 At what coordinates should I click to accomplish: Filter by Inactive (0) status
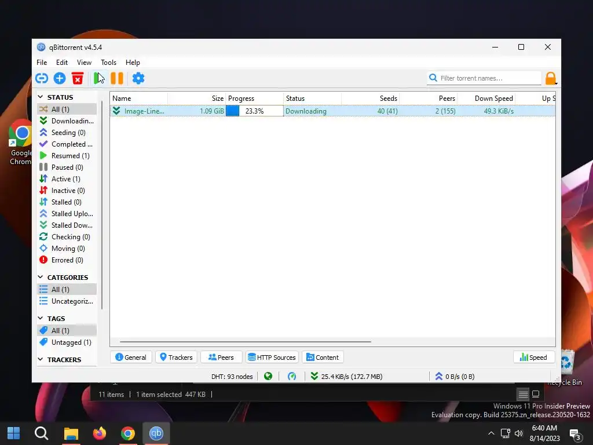point(67,190)
